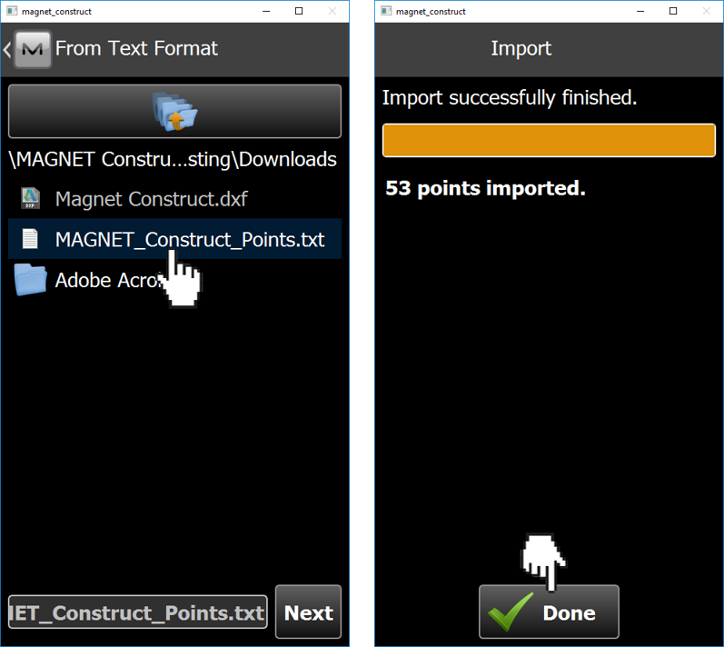This screenshot has height=647, width=724.
Task: Click the orange import progress bar
Action: coord(549,140)
